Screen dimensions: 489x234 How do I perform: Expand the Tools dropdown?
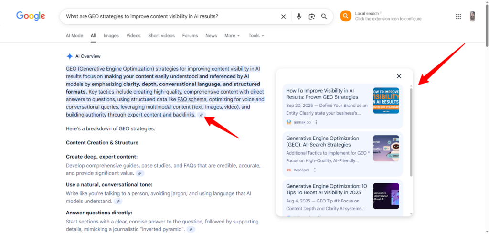click(x=256, y=36)
